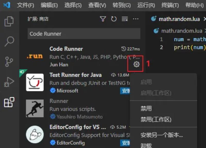
Task: Open the Search view in activity bar
Action: coord(9,41)
